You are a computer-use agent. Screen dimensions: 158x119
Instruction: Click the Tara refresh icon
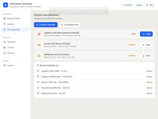(147, 5)
